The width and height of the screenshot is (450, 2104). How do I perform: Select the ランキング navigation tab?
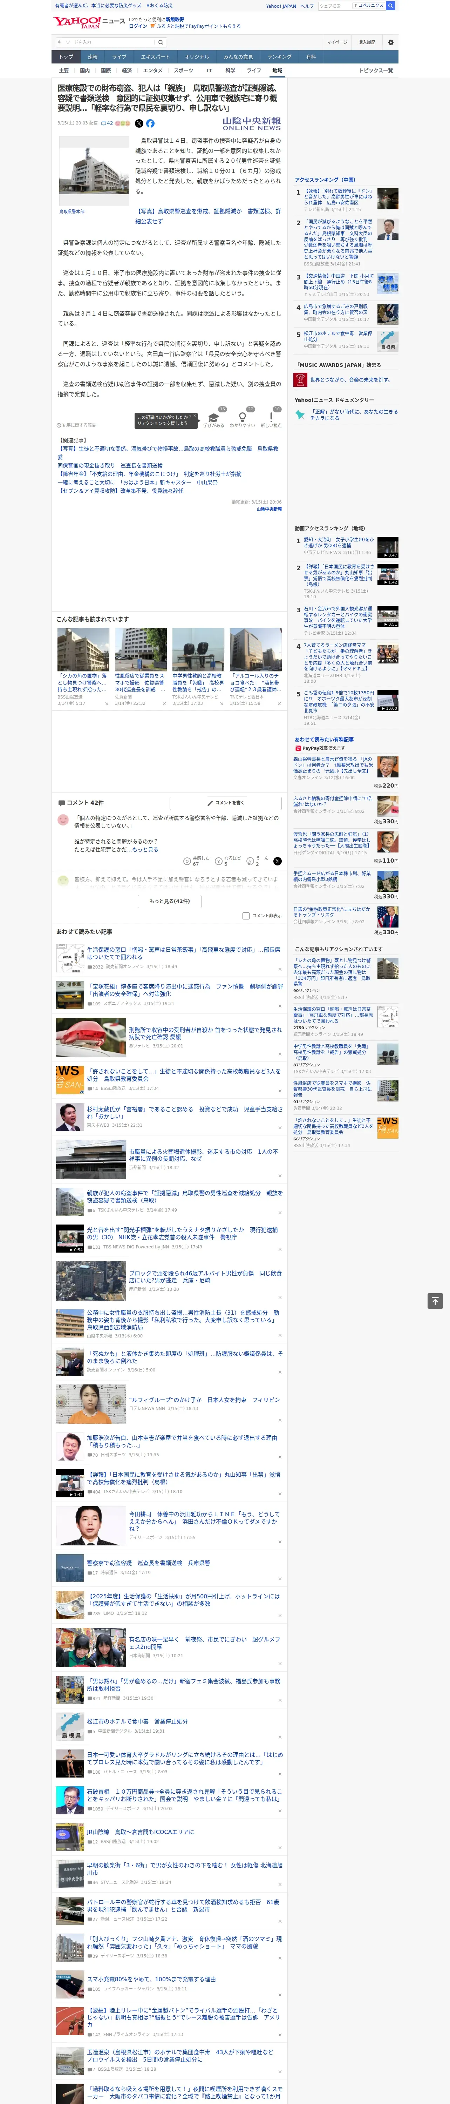[279, 57]
